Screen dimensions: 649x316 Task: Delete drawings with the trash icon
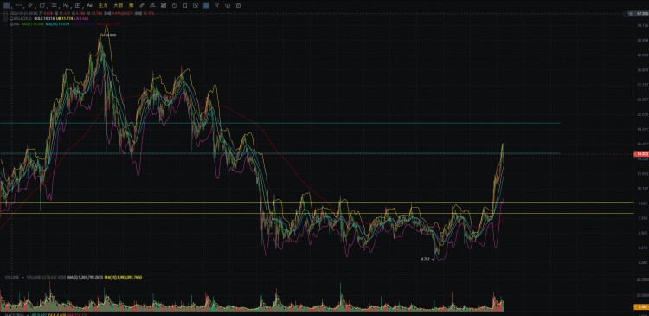click(x=184, y=5)
